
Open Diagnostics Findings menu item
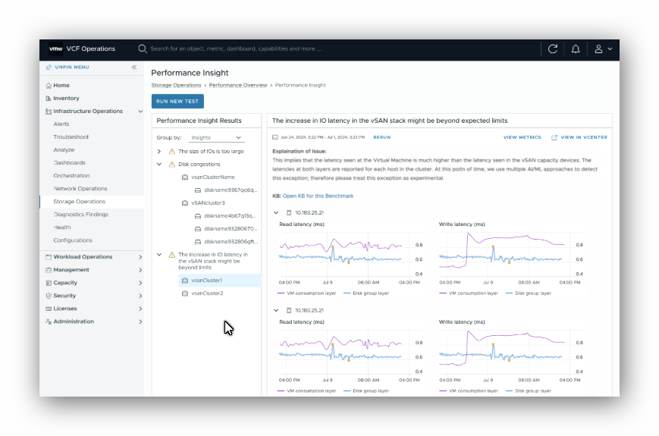pos(80,215)
